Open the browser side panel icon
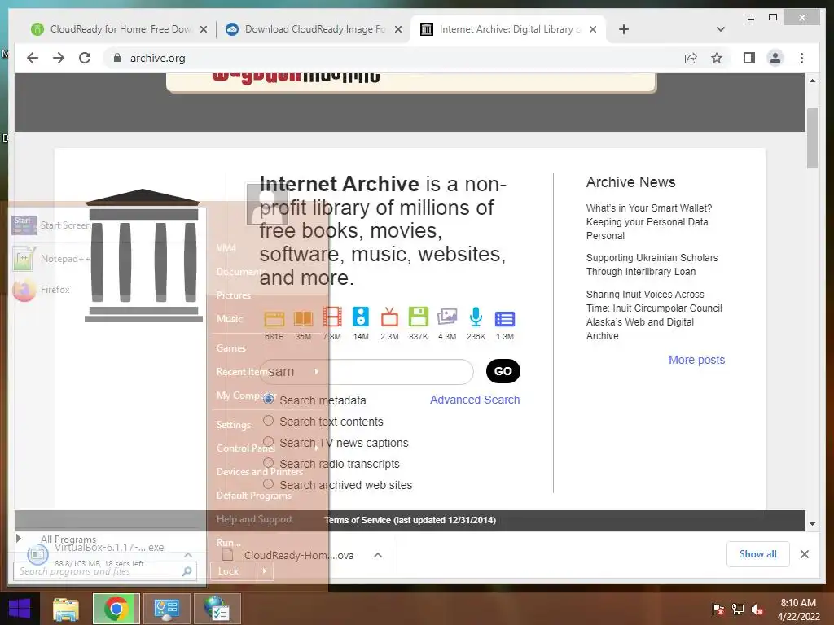Screen dimensions: 834x625 749,58
